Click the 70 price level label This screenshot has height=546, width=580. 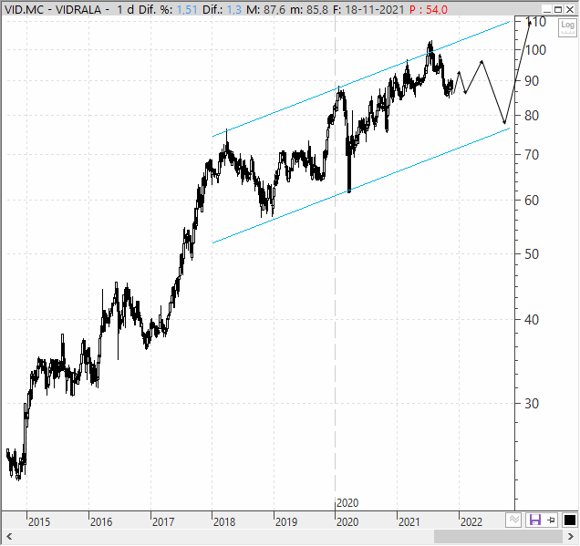(x=532, y=155)
